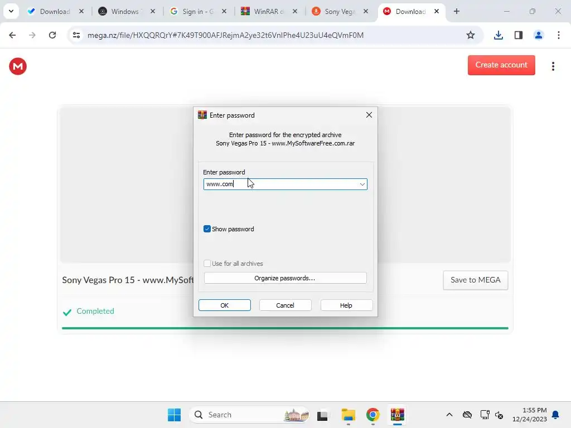Open the MEGA page options menu
This screenshot has height=428, width=571.
553,66
